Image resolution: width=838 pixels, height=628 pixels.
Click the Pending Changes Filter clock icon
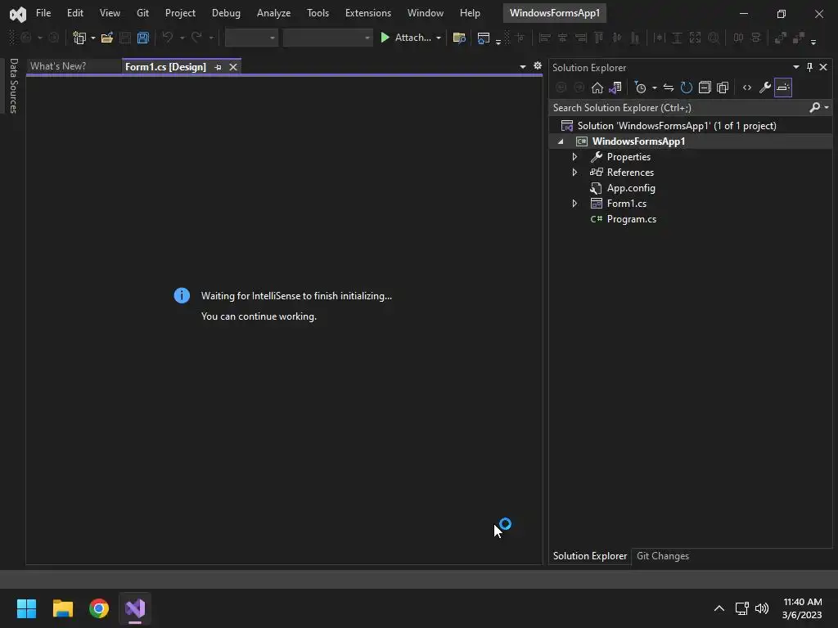pos(640,87)
